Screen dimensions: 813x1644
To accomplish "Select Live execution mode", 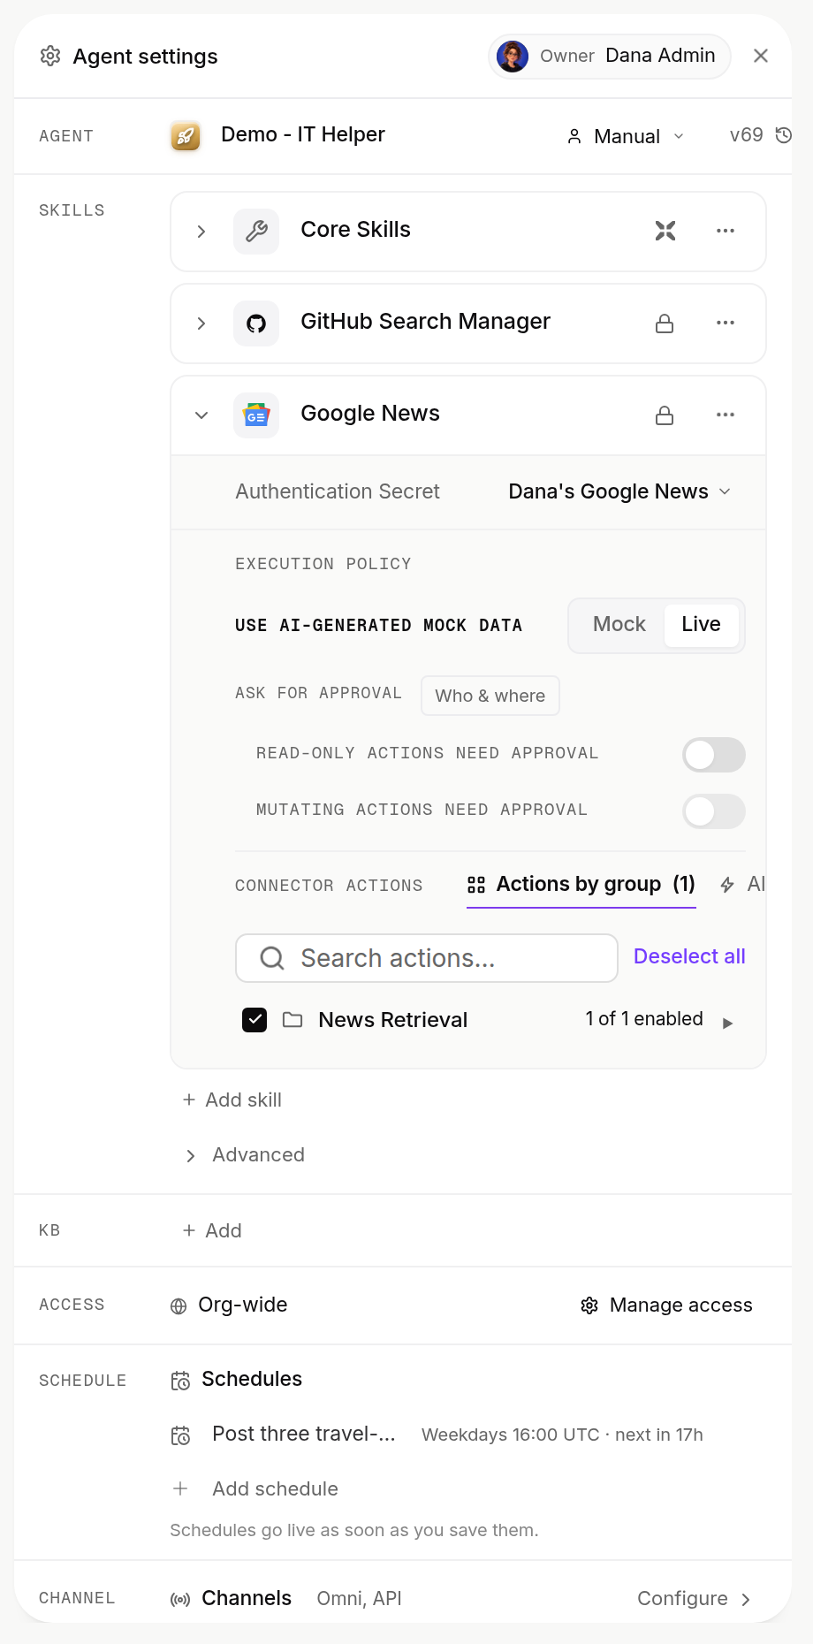I will [702, 625].
